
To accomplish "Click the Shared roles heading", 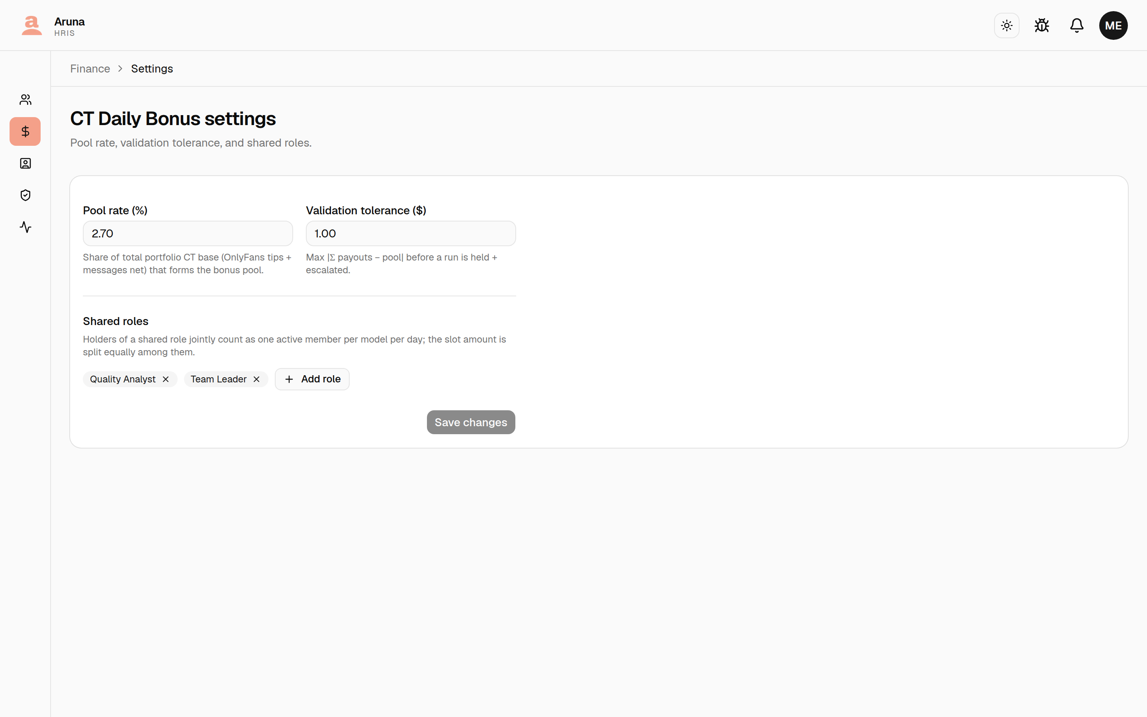I will pos(115,321).
